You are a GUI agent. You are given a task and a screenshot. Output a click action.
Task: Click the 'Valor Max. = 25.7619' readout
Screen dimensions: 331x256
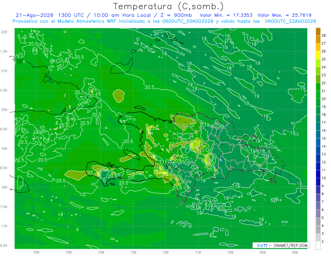(x=284, y=15)
